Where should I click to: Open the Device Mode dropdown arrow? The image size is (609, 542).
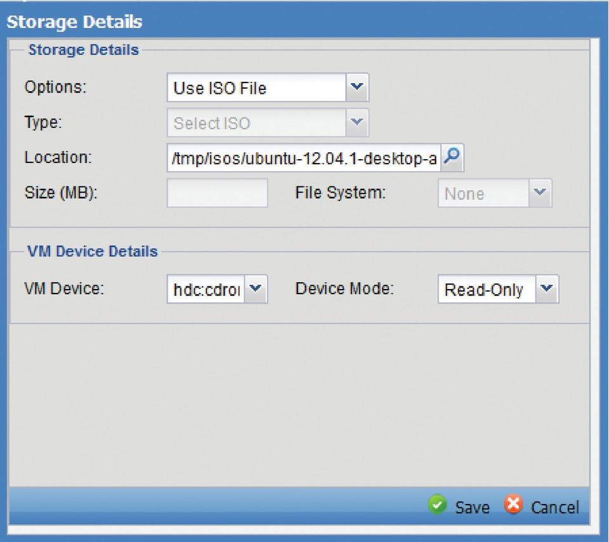(547, 289)
